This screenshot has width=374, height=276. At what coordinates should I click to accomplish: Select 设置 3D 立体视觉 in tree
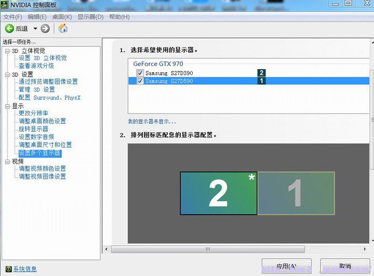(x=43, y=58)
